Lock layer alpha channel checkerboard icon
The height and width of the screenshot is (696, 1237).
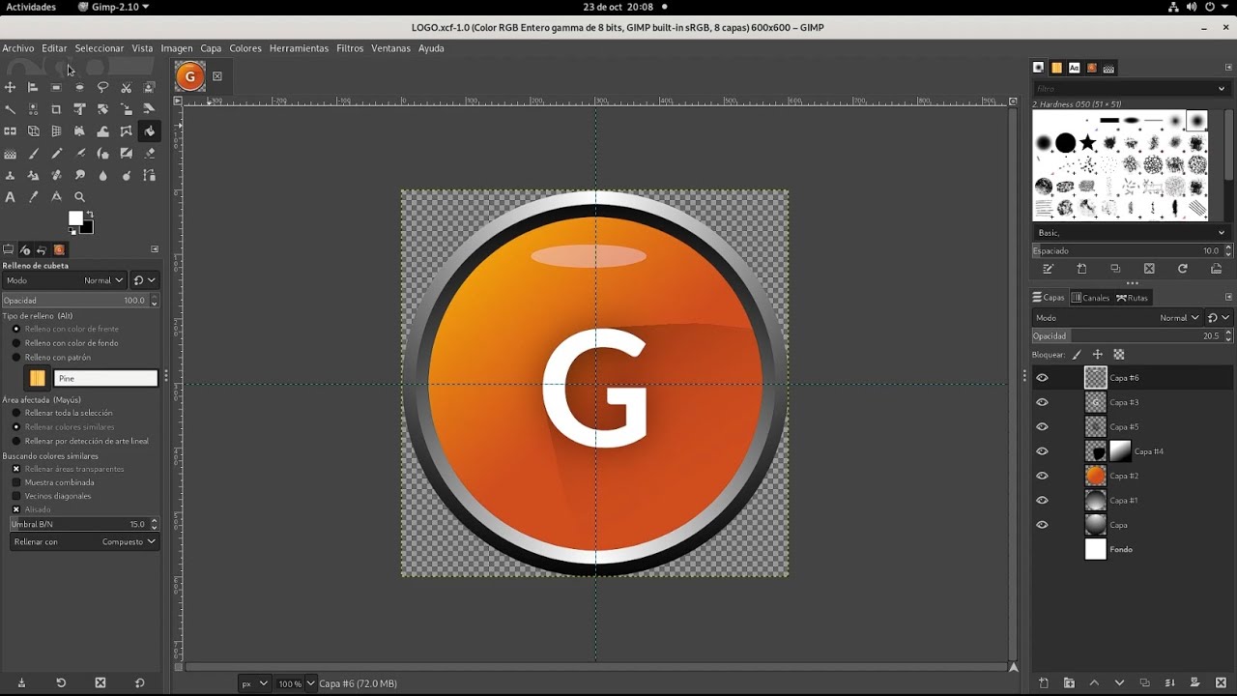(1119, 355)
